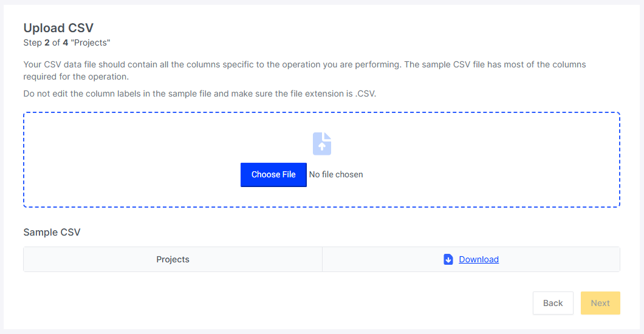Click the dashed blue border of the upload area

[x=321, y=112]
